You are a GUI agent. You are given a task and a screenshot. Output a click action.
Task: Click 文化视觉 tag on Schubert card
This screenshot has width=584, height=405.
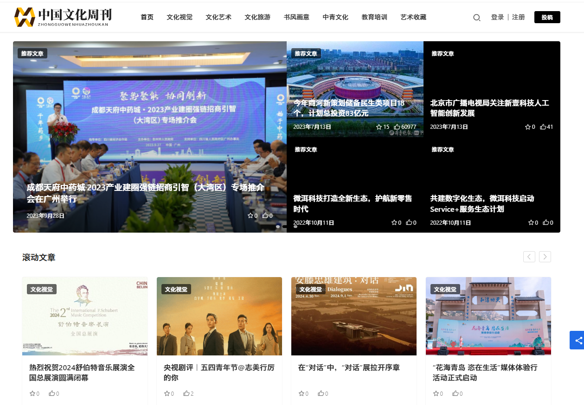click(x=42, y=289)
